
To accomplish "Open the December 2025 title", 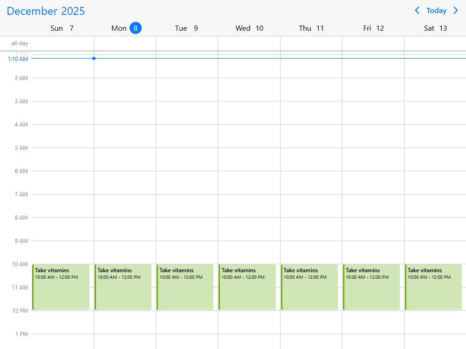I will tap(46, 11).
